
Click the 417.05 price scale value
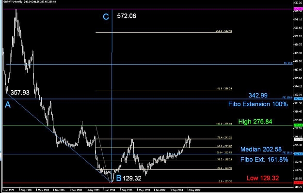coord(298,70)
